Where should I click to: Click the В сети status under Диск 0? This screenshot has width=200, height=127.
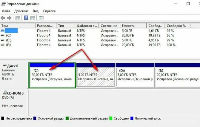point(7,79)
